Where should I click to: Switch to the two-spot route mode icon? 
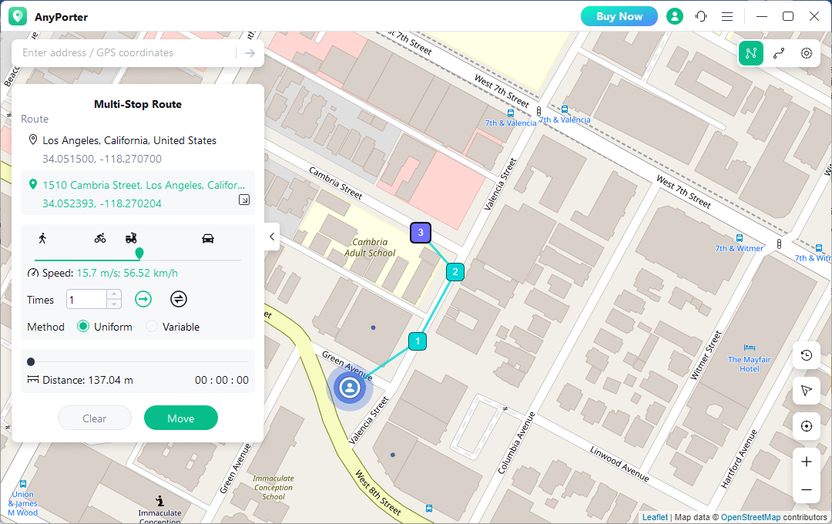click(x=779, y=53)
